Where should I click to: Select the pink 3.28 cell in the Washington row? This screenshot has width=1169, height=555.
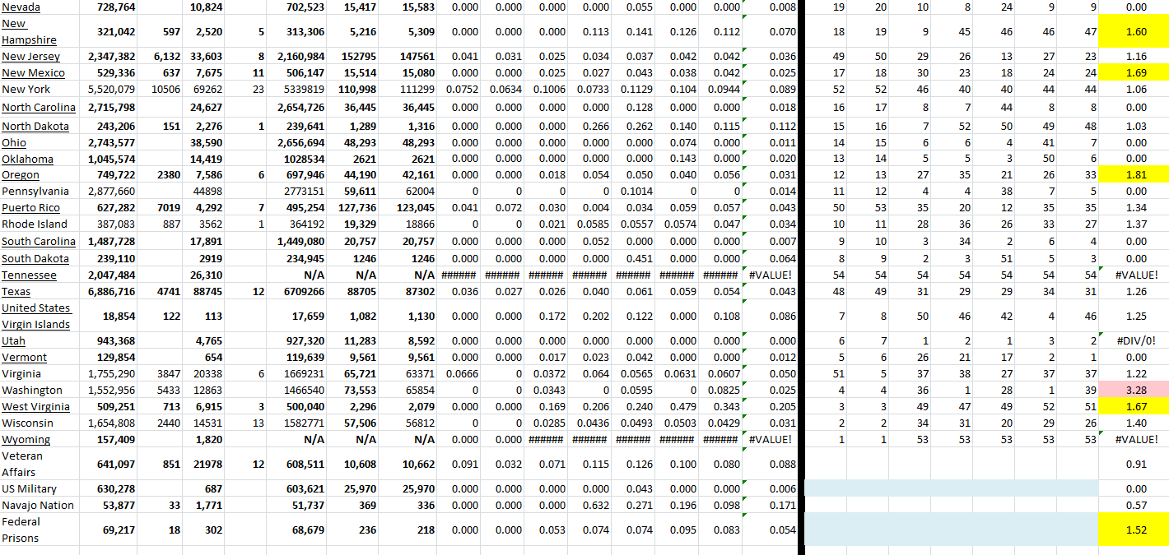(1136, 390)
